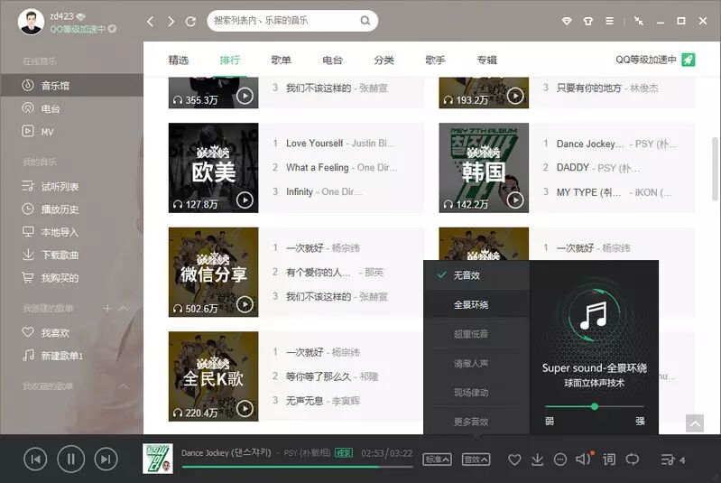Change the loop playback mode
The width and height of the screenshot is (721, 483).
pyautogui.click(x=633, y=460)
